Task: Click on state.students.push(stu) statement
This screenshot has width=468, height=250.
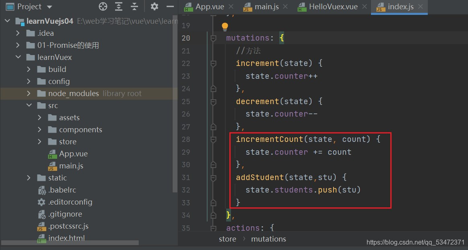Action: (x=303, y=190)
